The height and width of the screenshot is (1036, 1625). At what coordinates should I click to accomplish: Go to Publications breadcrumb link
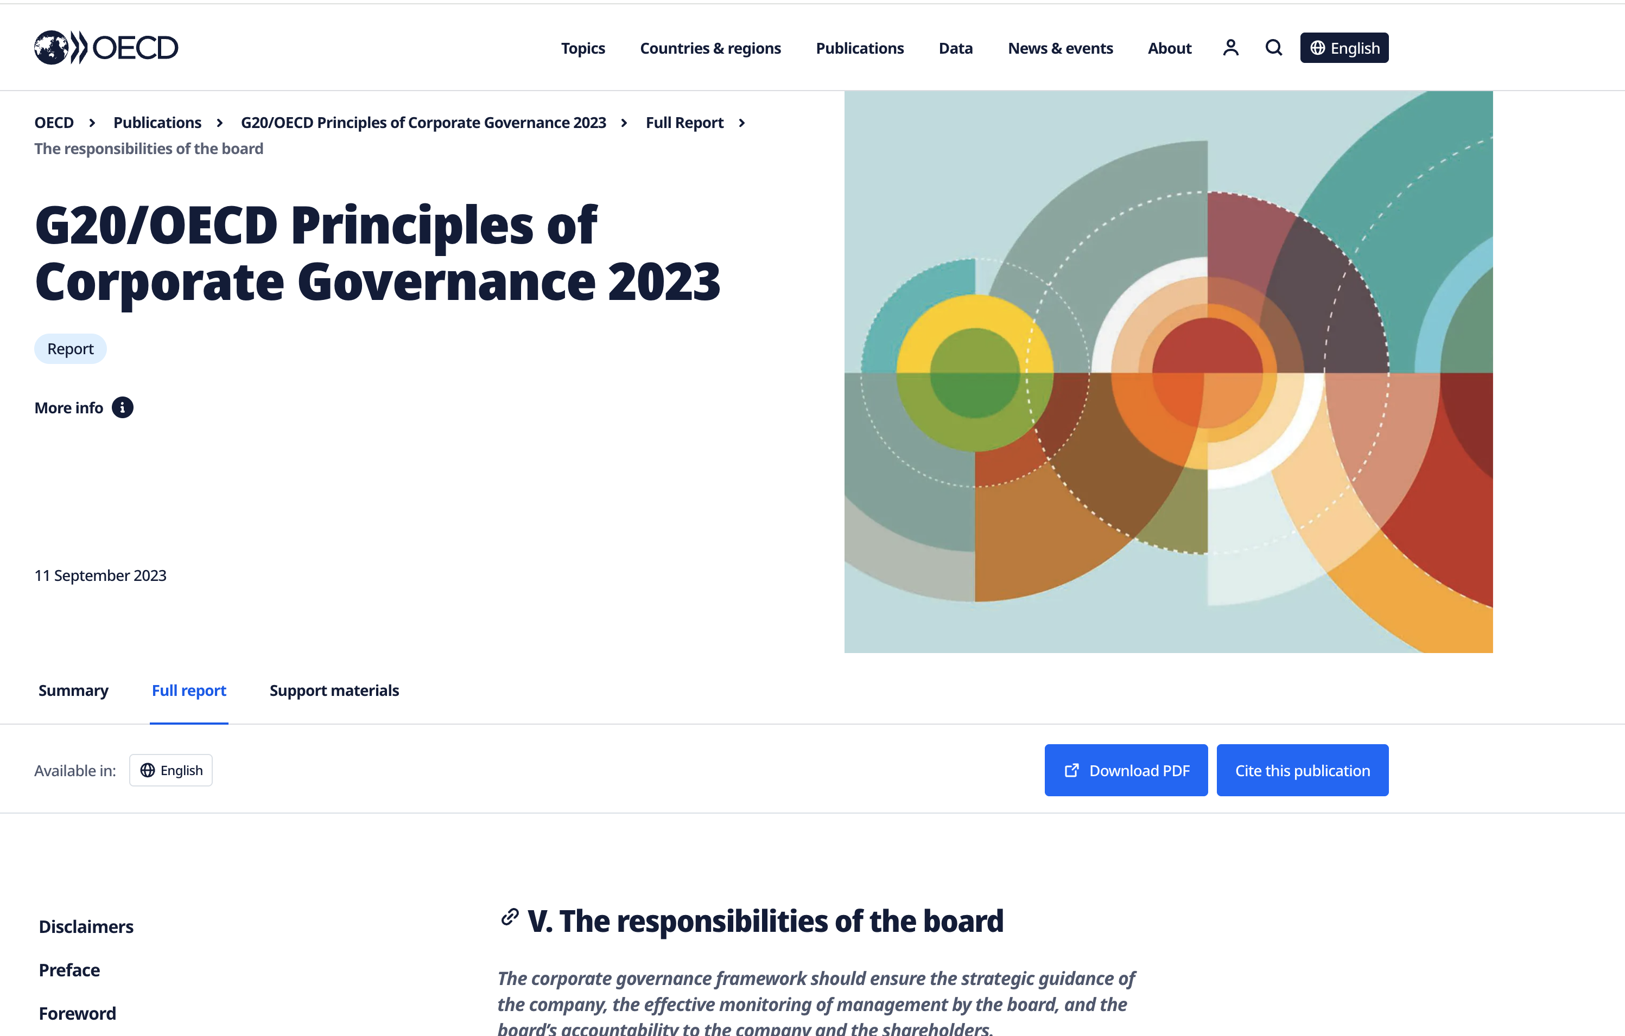pos(157,122)
